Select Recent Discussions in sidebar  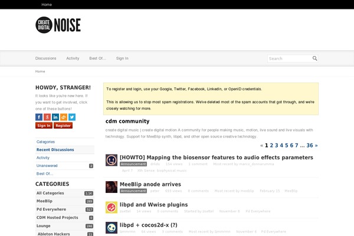tap(65, 150)
